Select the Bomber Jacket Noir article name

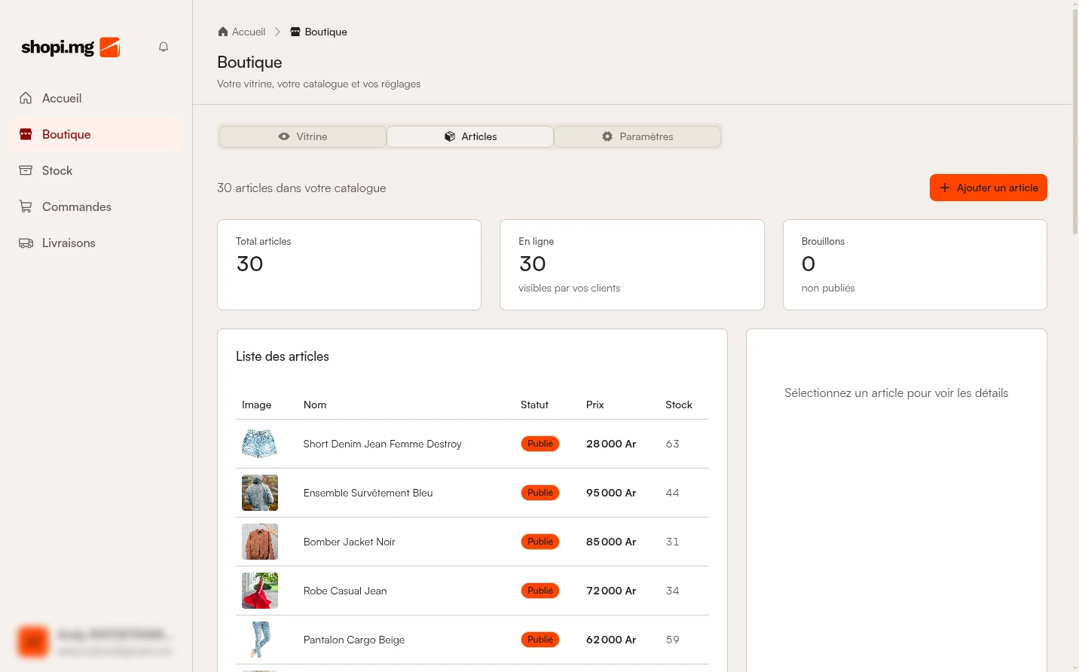350,542
